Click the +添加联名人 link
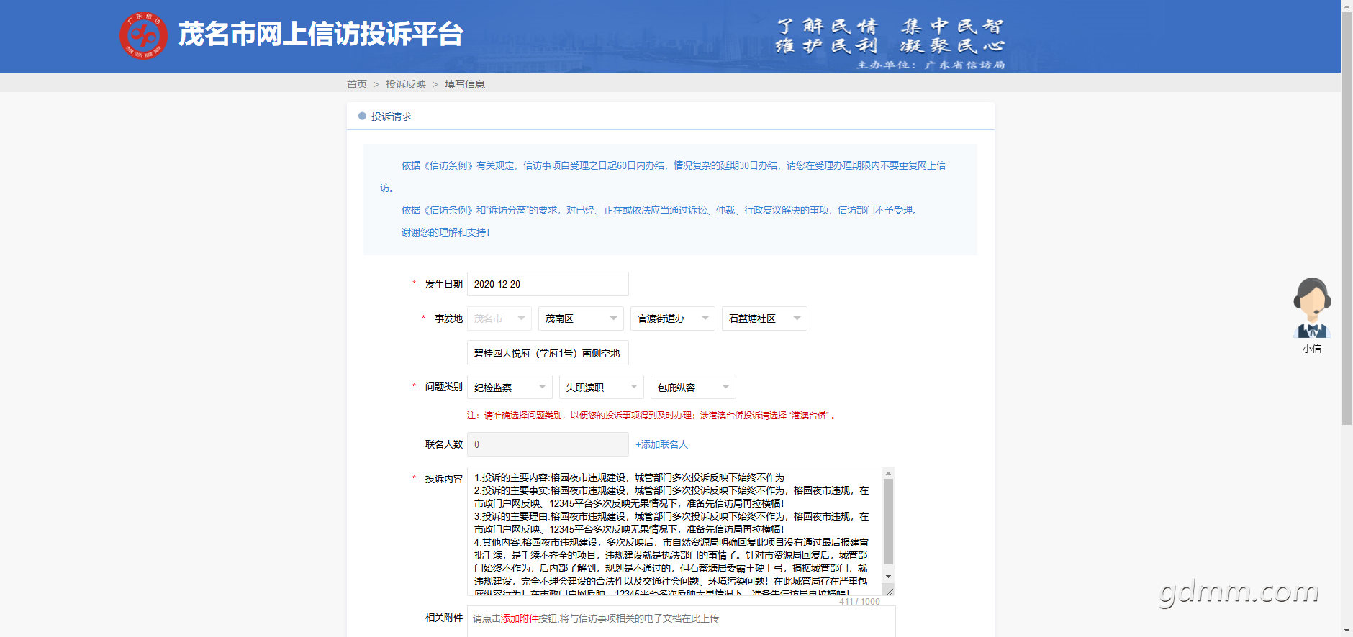Viewport: 1353px width, 637px height. [x=661, y=444]
